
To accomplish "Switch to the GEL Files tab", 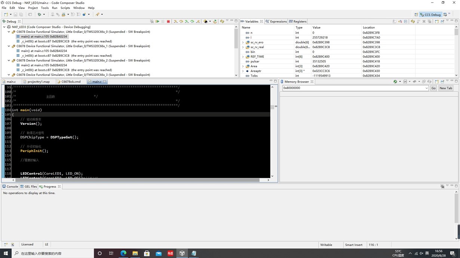I will [29, 186].
